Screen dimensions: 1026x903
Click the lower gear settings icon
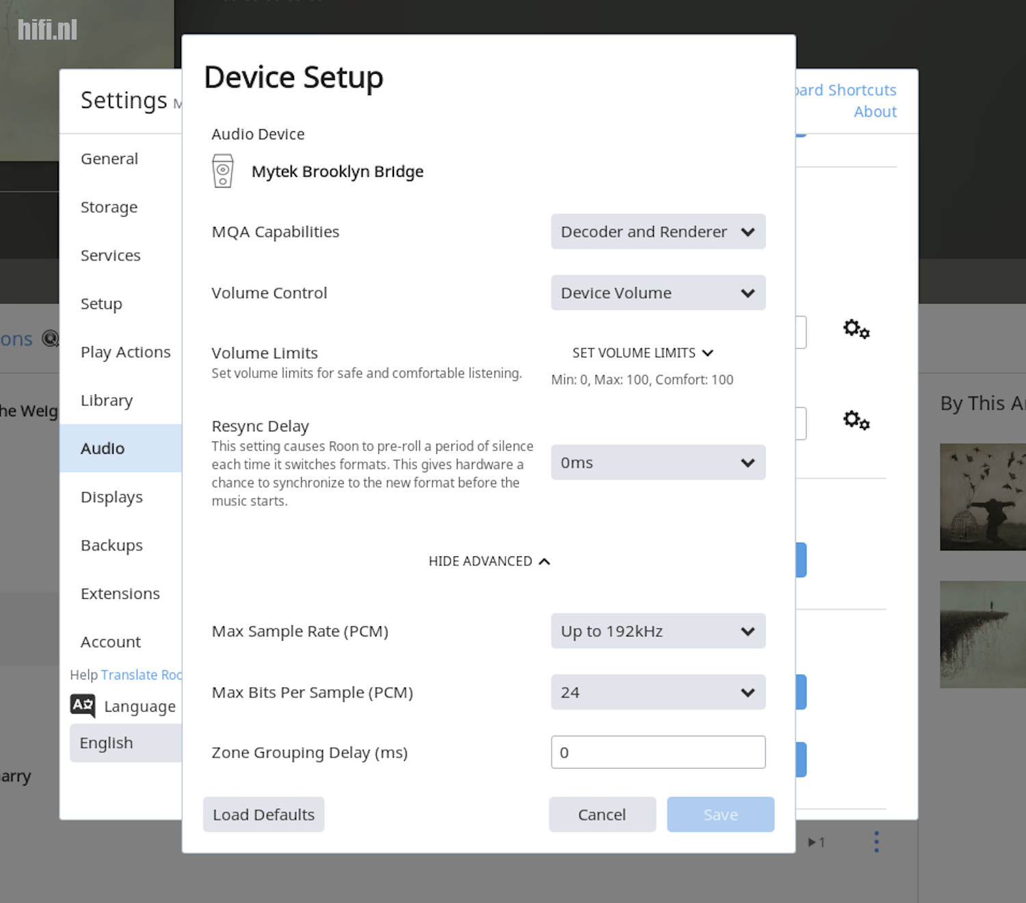tap(856, 420)
